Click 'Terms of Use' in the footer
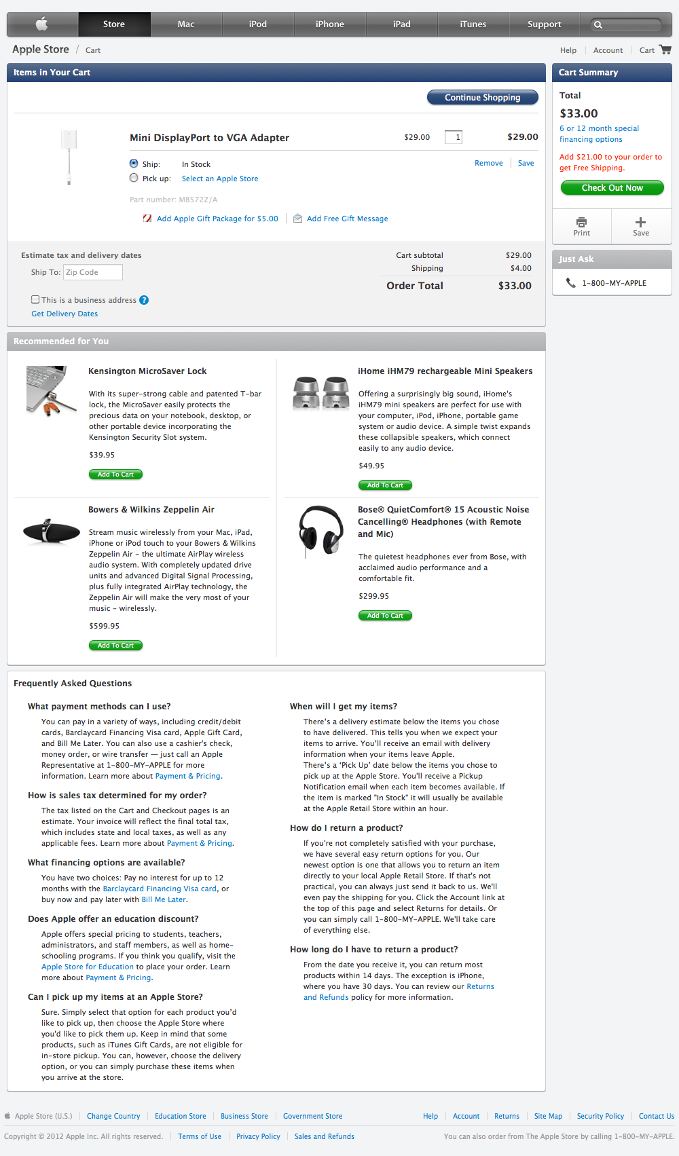 [x=200, y=1136]
